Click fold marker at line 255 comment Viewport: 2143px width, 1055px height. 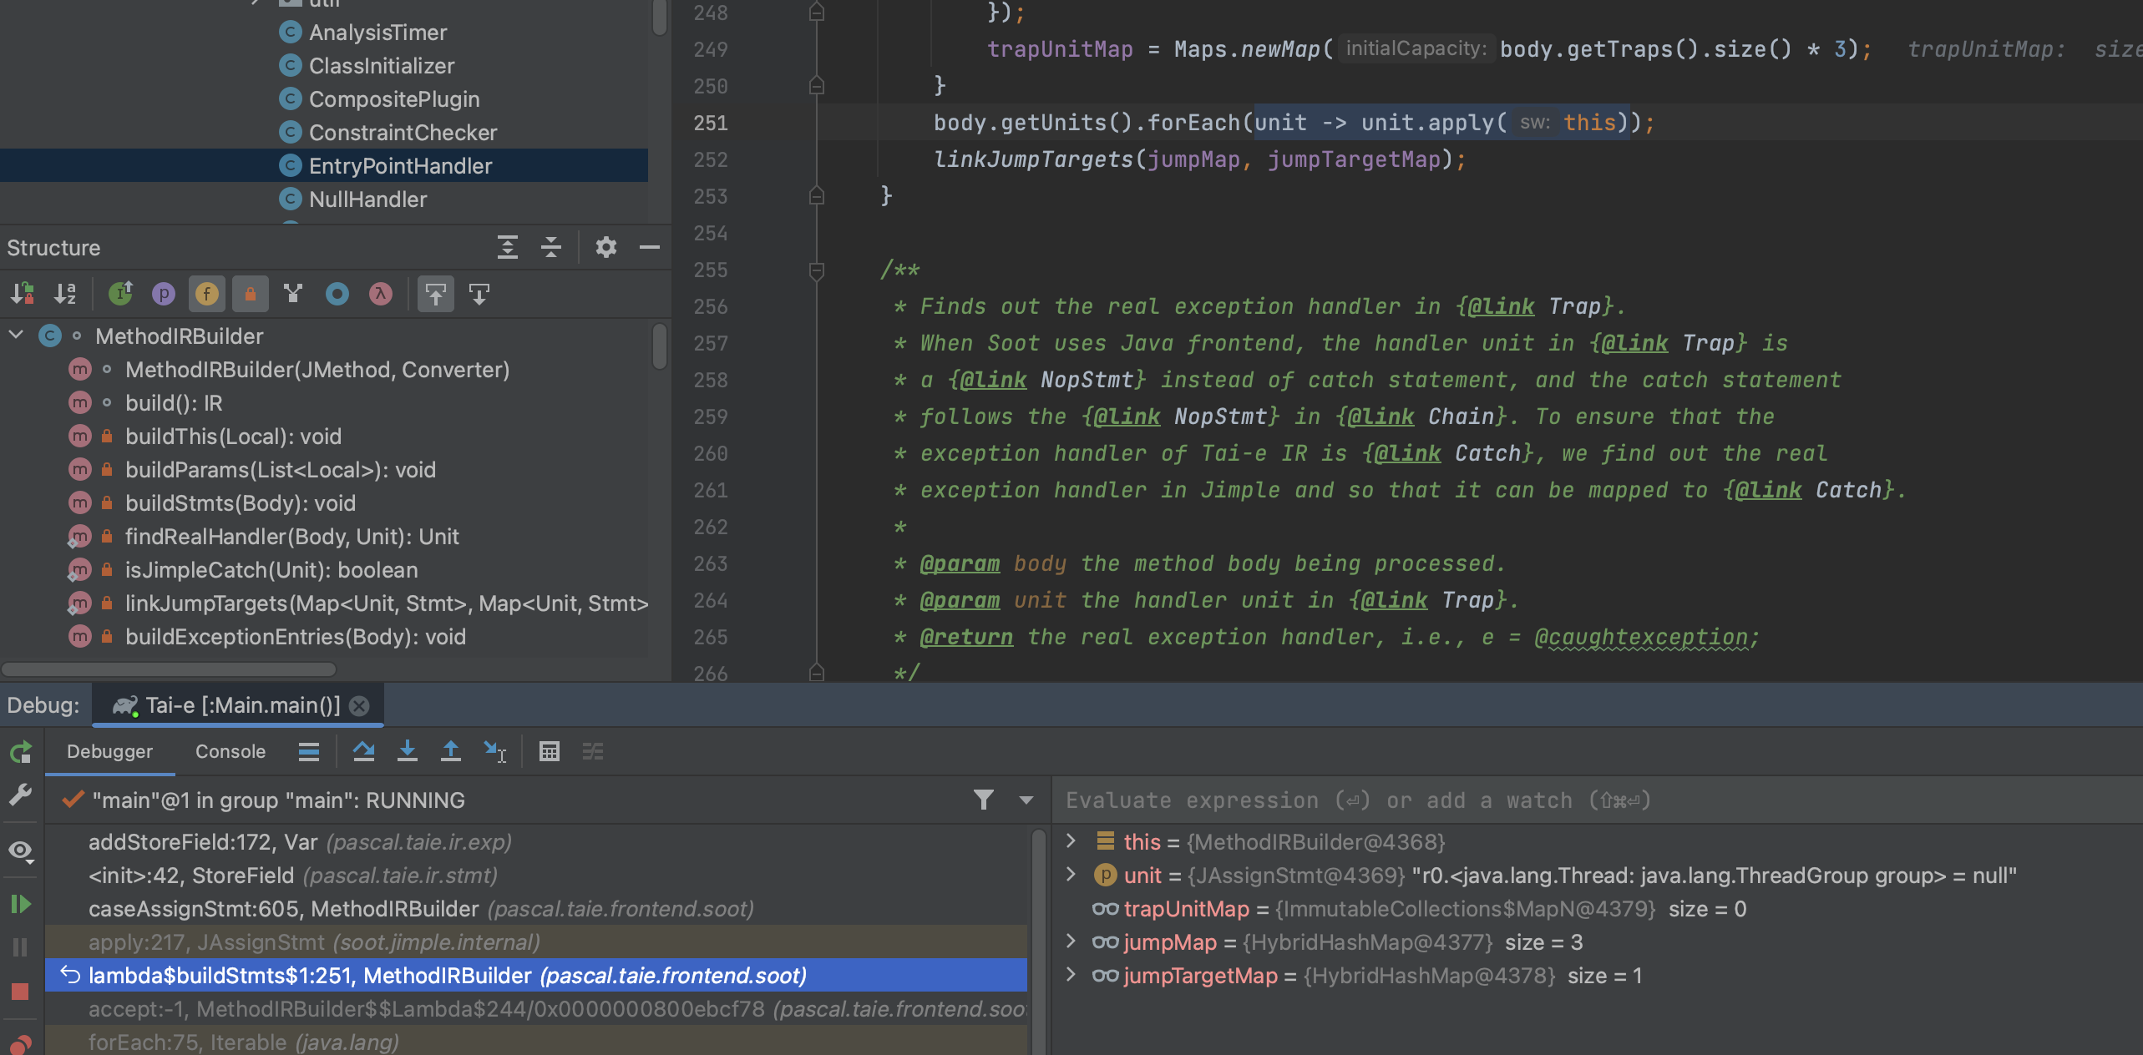click(x=817, y=270)
